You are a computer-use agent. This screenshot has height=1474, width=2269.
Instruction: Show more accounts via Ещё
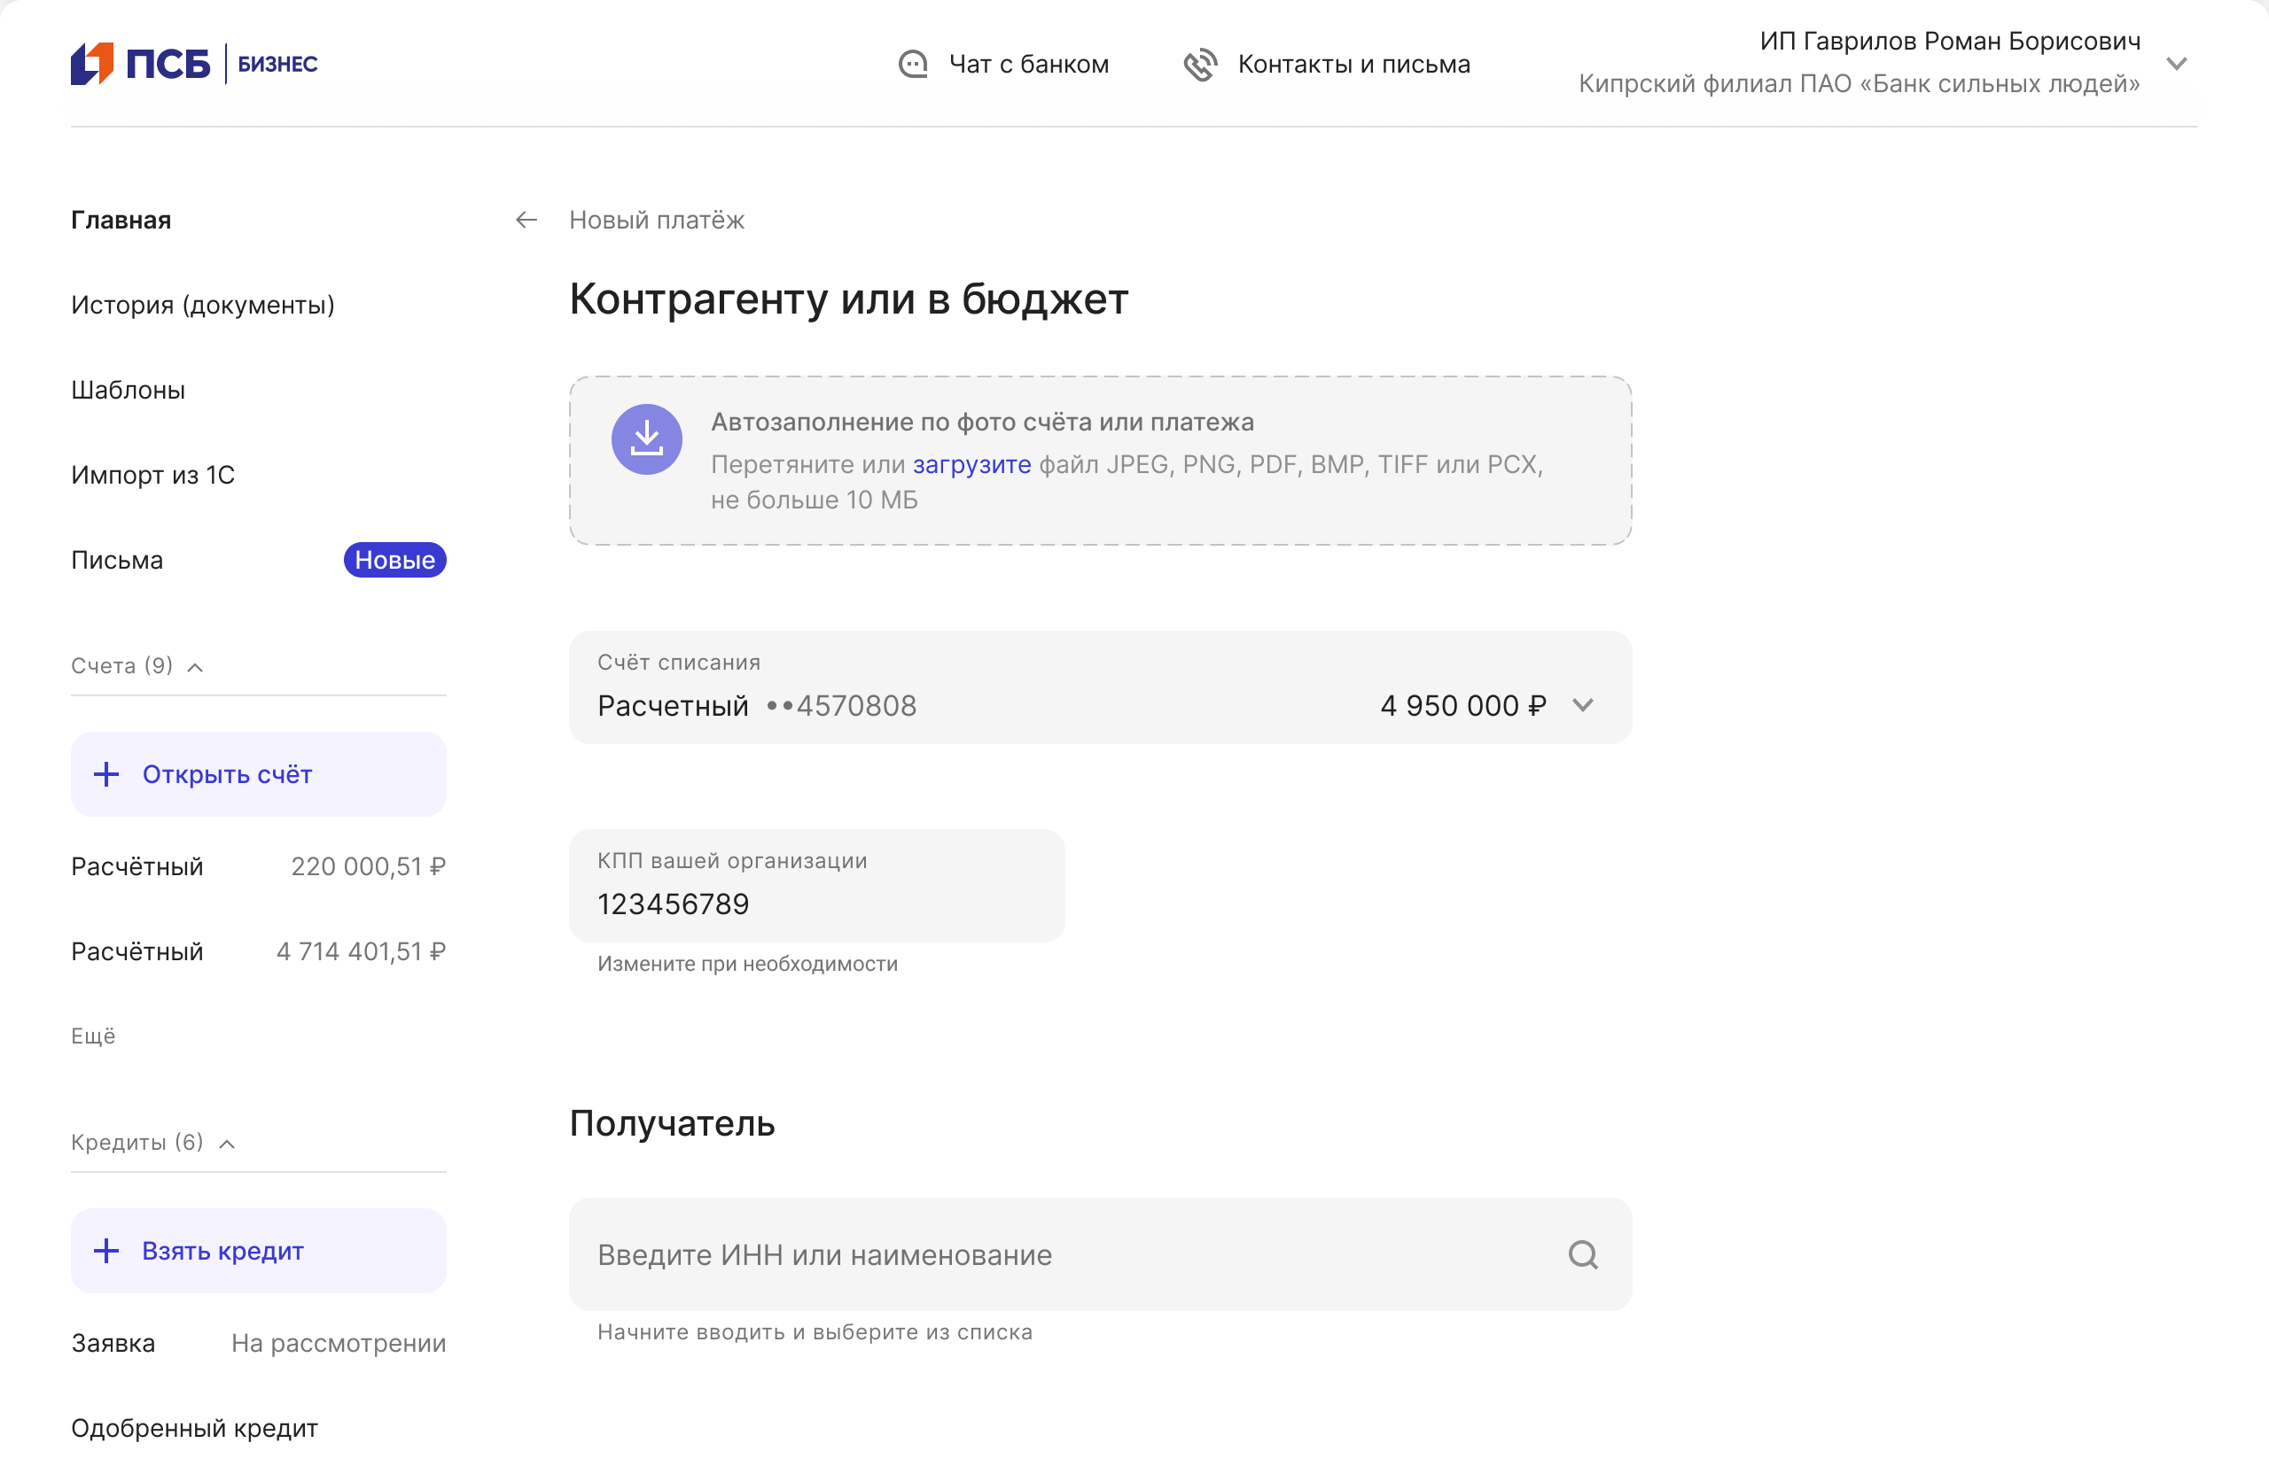pyautogui.click(x=93, y=1036)
